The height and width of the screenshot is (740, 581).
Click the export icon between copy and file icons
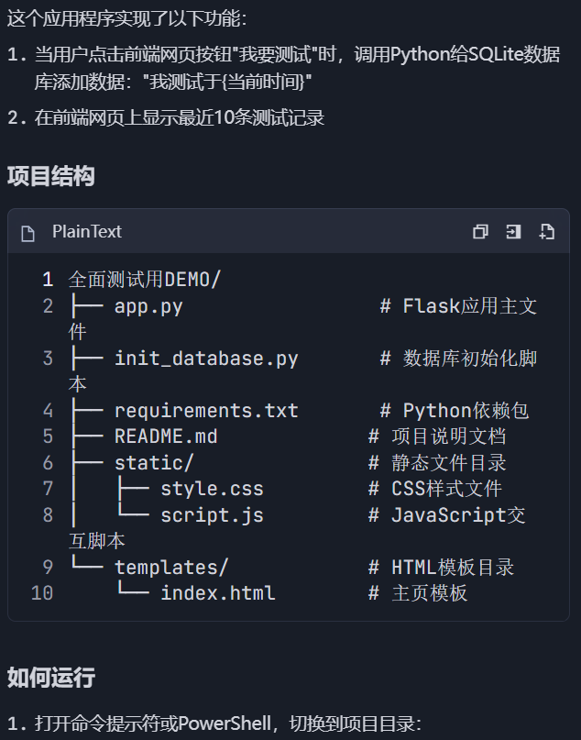pyautogui.click(x=513, y=232)
